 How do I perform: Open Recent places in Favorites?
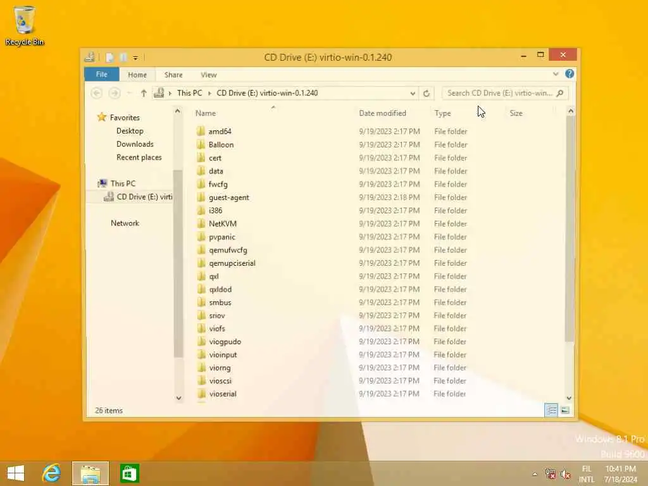pyautogui.click(x=139, y=158)
